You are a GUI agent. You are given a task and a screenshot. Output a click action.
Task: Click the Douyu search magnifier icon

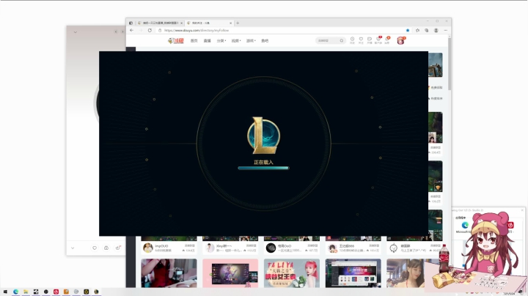pos(342,40)
